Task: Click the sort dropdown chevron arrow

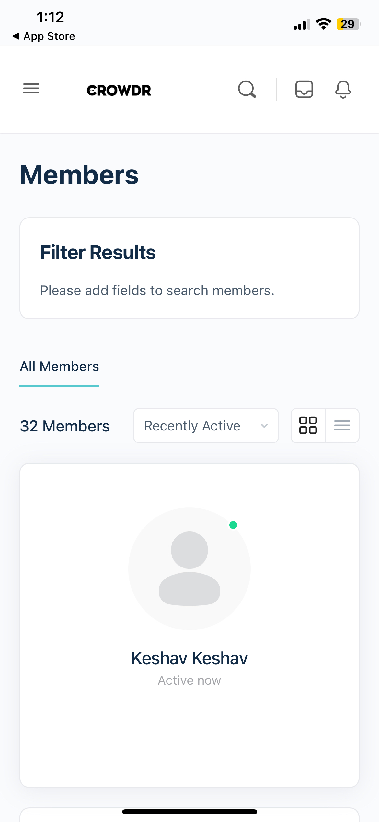Action: click(x=264, y=426)
